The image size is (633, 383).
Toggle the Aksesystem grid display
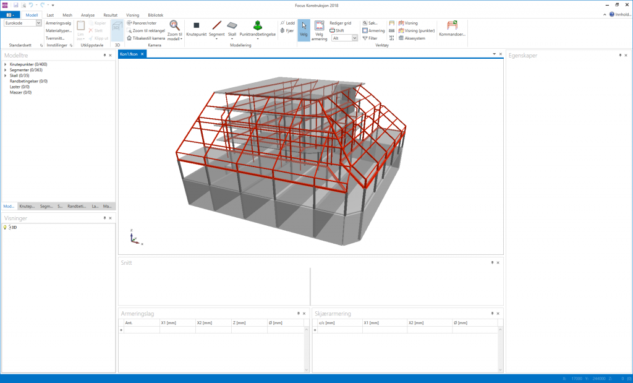[412, 38]
